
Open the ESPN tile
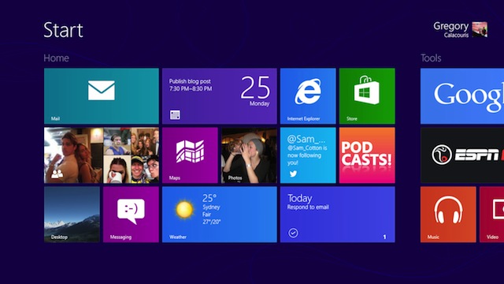point(462,155)
